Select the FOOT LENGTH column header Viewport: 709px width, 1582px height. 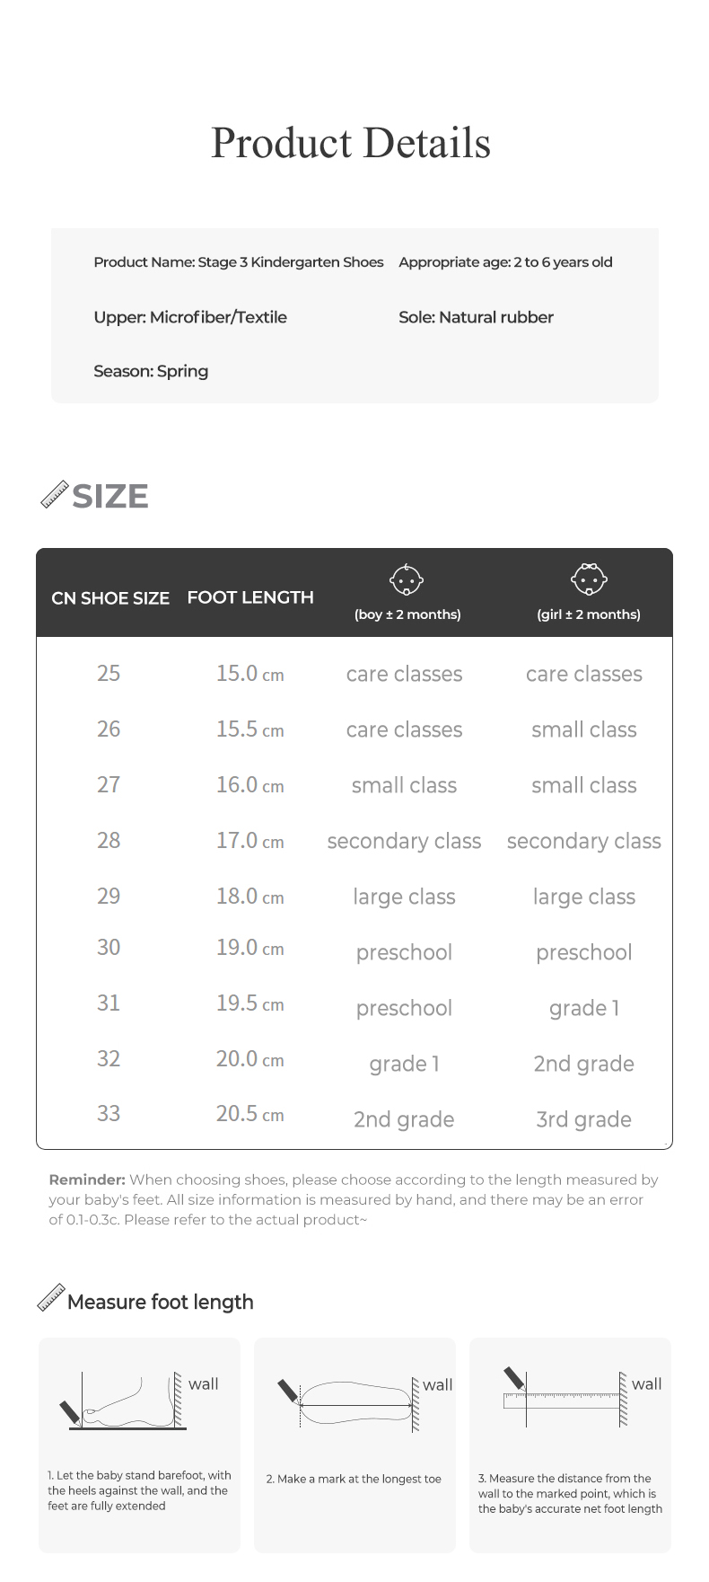click(x=250, y=597)
